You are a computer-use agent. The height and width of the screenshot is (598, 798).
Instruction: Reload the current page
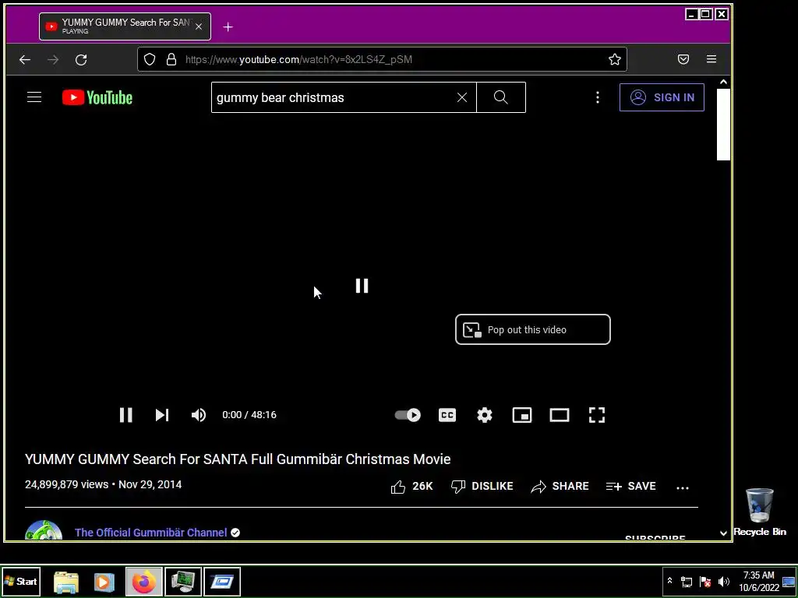tap(81, 59)
